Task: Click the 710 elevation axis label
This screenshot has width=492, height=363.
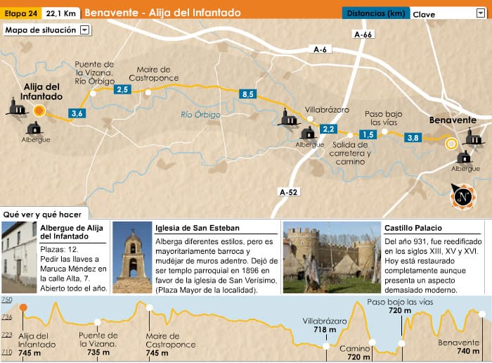Action: click(6, 352)
